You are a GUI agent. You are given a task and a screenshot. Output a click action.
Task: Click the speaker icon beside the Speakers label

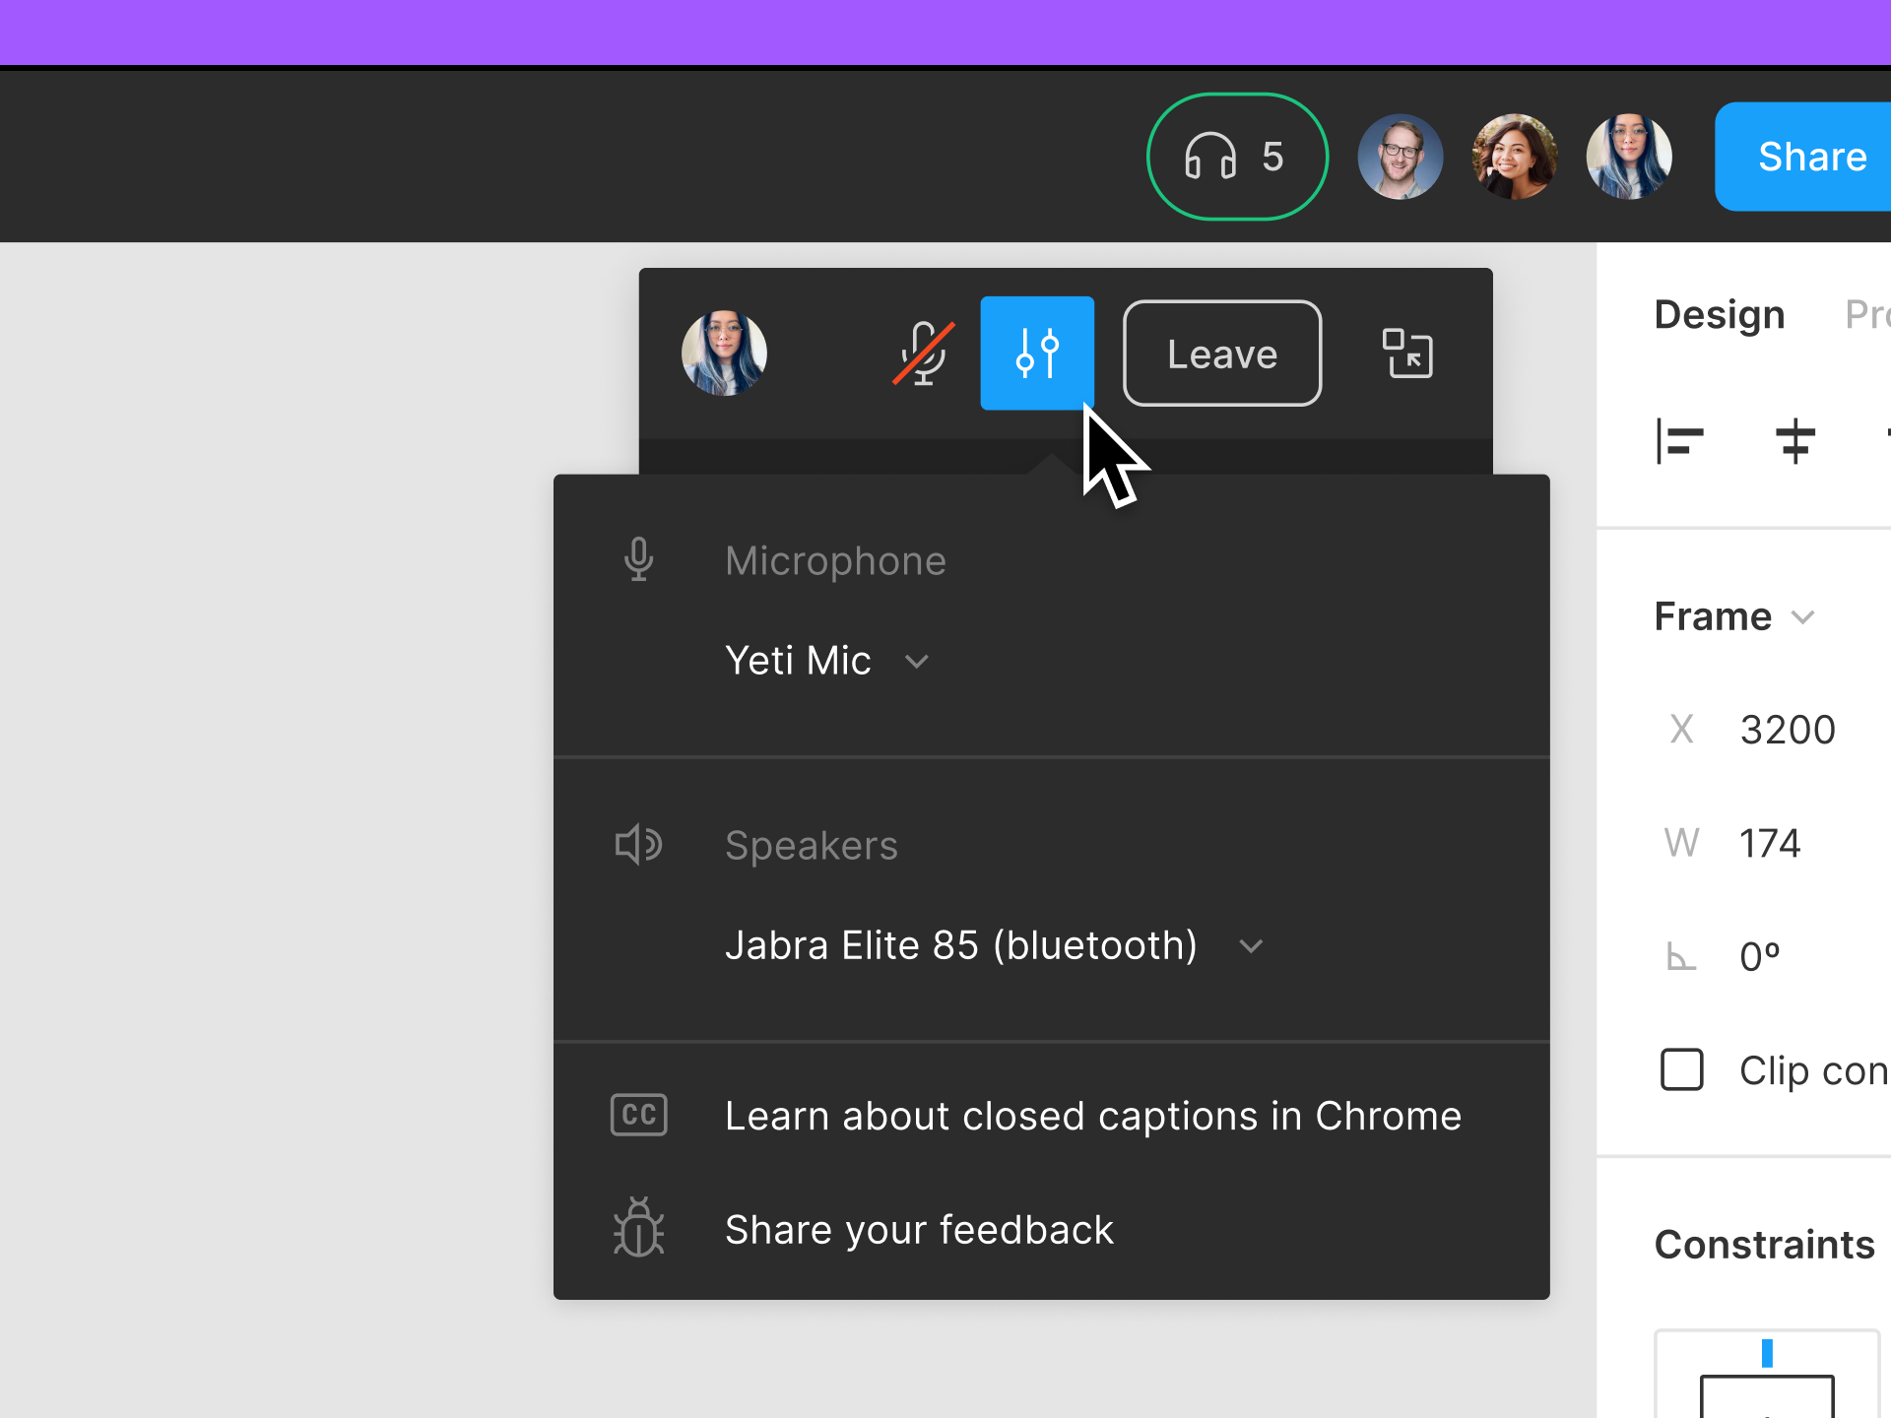638,844
